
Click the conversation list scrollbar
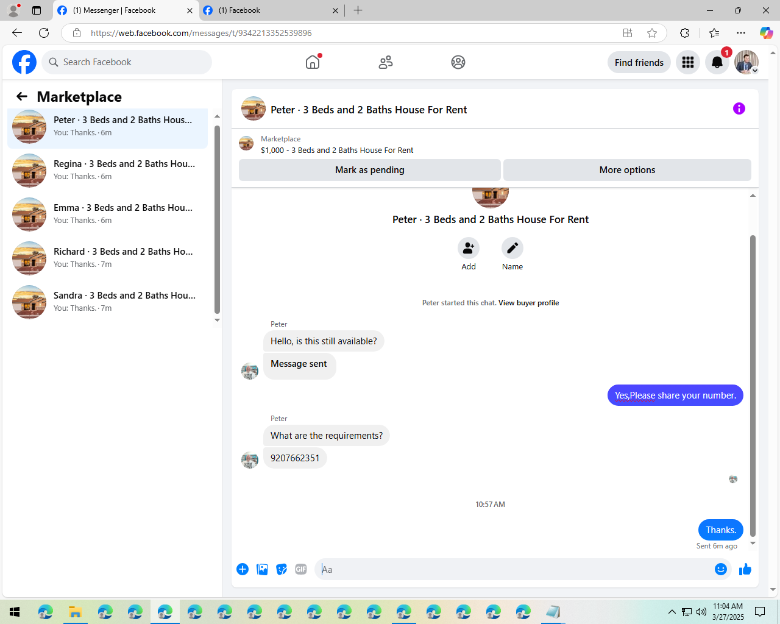pos(217,219)
